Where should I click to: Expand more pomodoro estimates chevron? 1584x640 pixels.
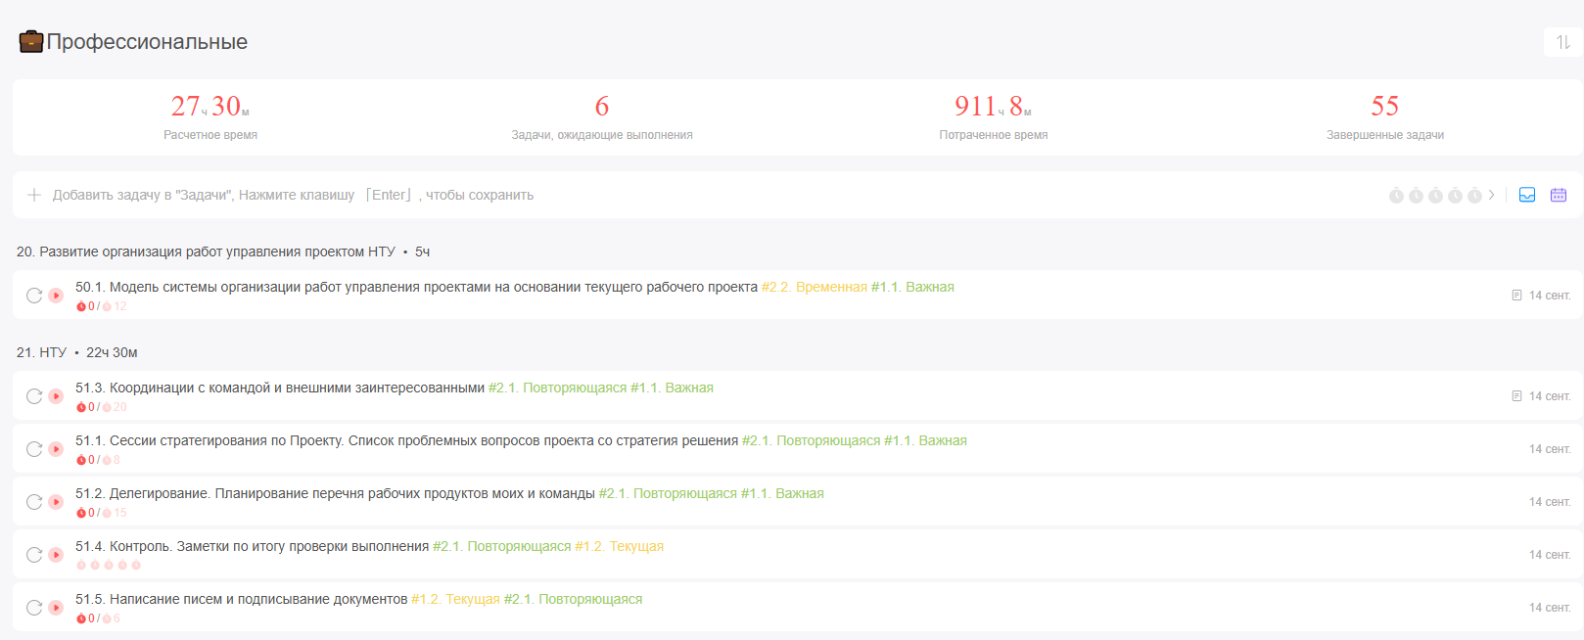[x=1492, y=195]
